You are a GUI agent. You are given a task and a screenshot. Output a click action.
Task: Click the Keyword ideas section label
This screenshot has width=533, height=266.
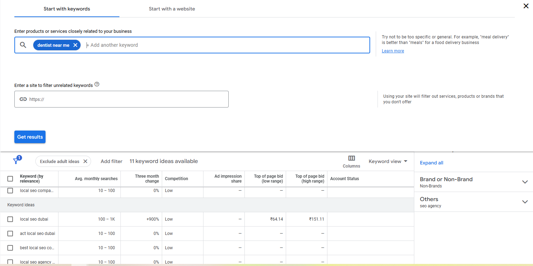tap(21, 205)
